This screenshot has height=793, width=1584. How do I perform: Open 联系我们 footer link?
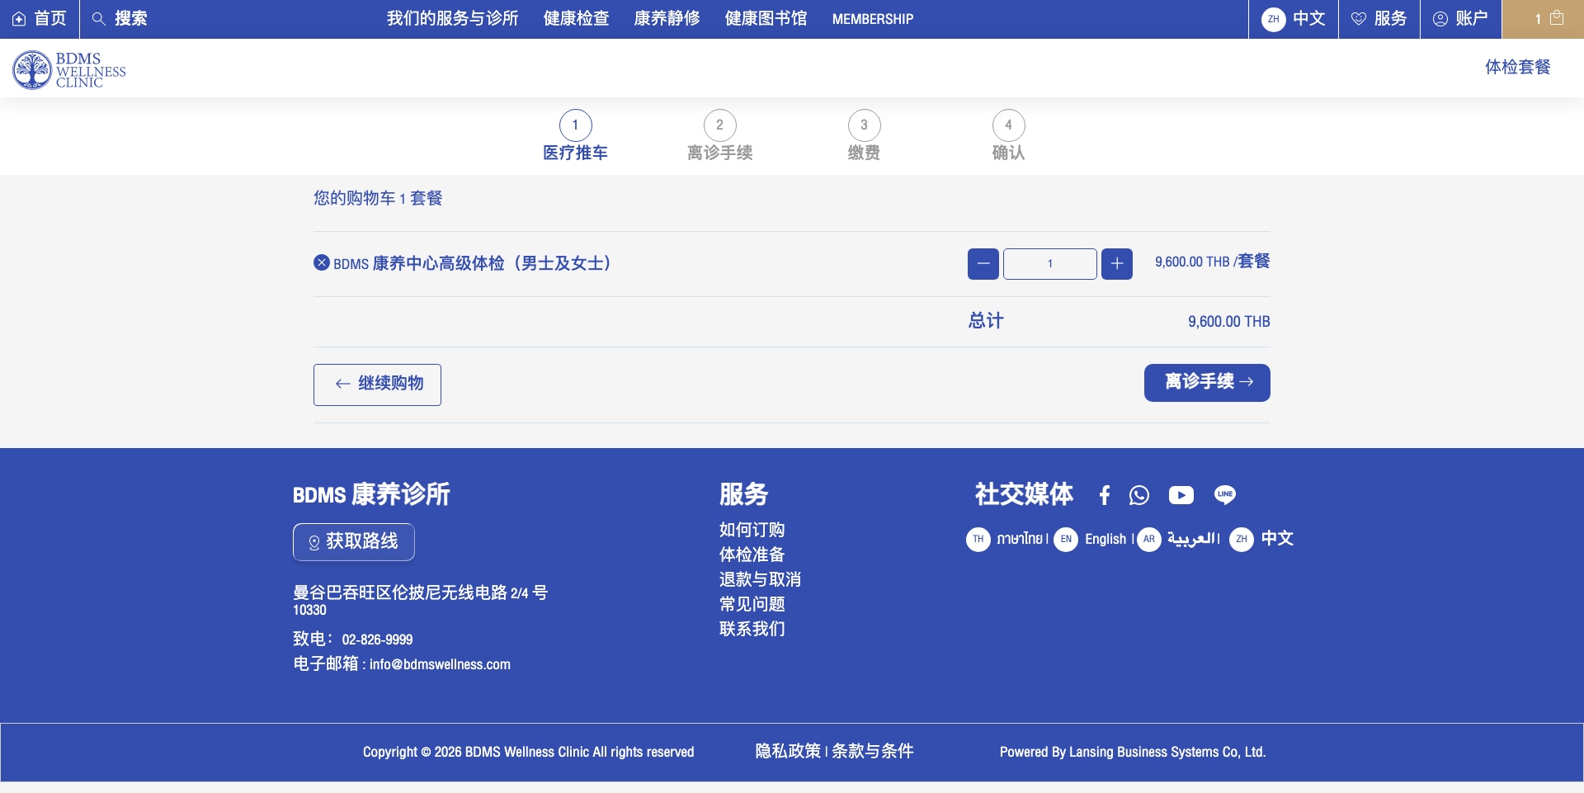(x=752, y=629)
